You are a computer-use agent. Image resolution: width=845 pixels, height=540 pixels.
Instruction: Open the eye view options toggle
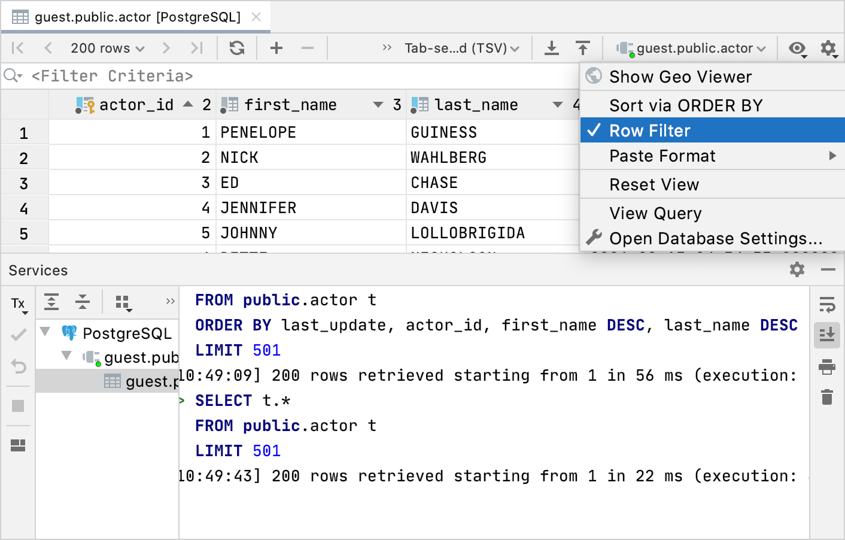point(797,48)
